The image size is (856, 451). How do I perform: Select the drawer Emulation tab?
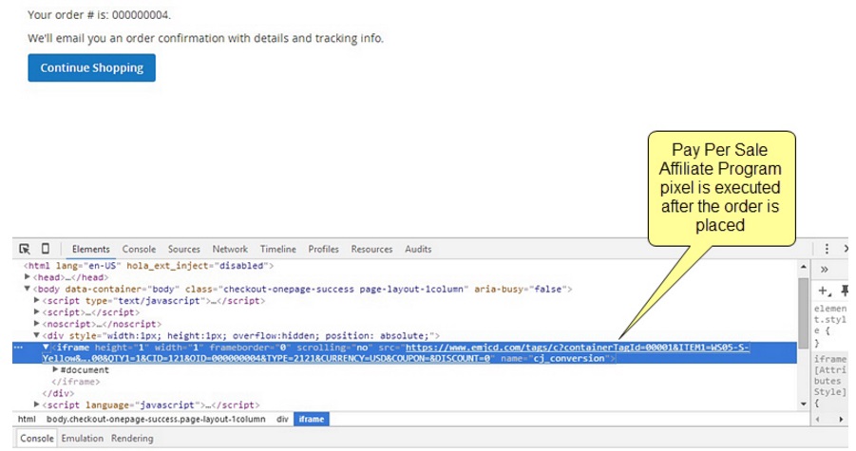[82, 439]
